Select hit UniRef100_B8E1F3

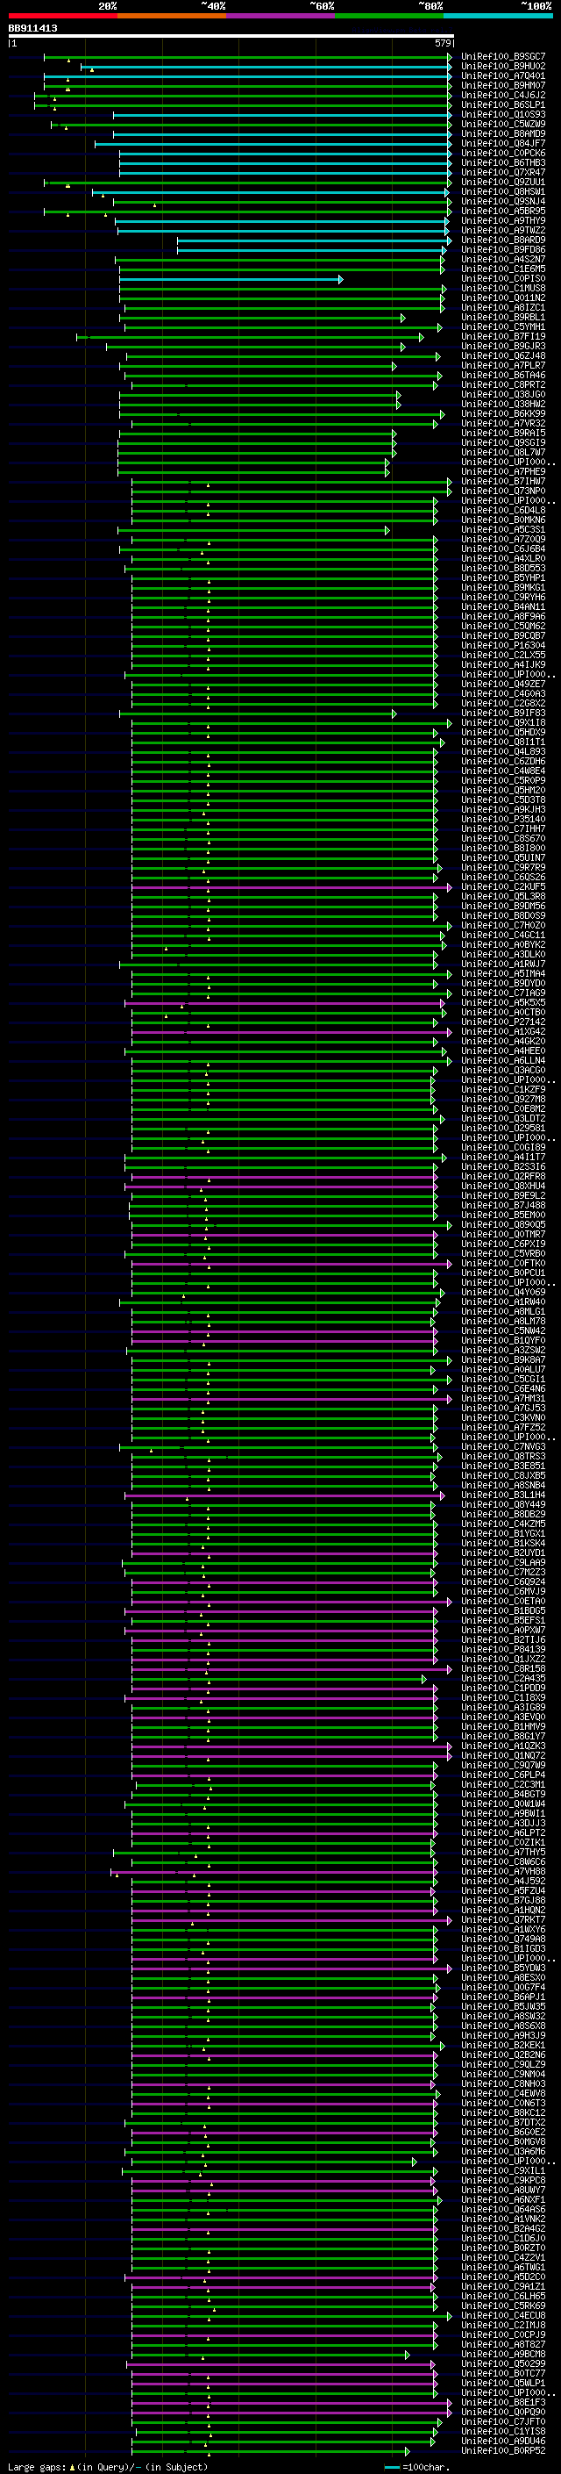tap(503, 2403)
